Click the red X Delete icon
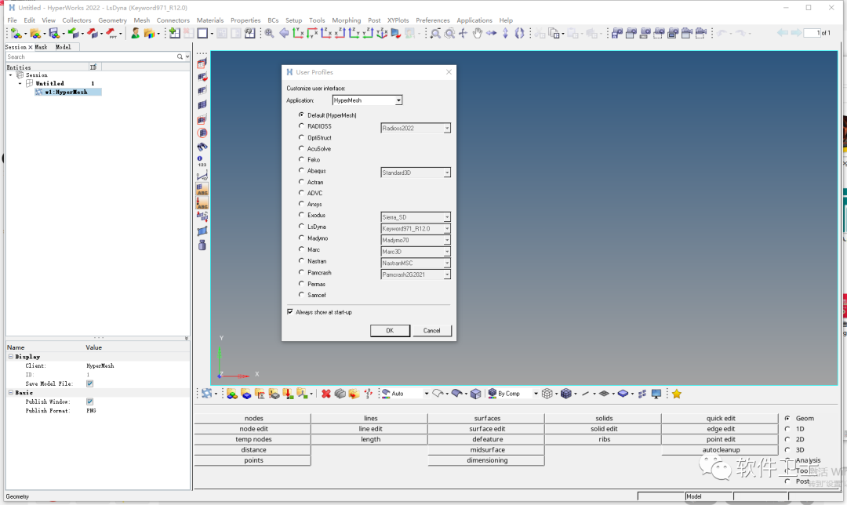This screenshot has height=505, width=847. point(325,394)
